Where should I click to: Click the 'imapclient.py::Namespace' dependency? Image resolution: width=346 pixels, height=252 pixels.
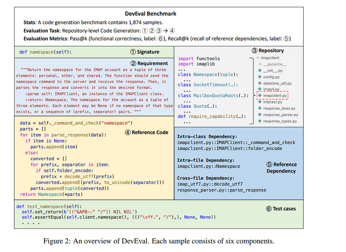(x=209, y=167)
